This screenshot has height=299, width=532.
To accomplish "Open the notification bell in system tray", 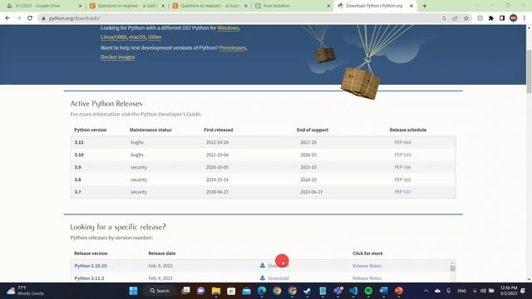I will point(523,291).
